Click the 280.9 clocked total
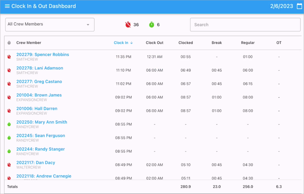 [x=186, y=187]
